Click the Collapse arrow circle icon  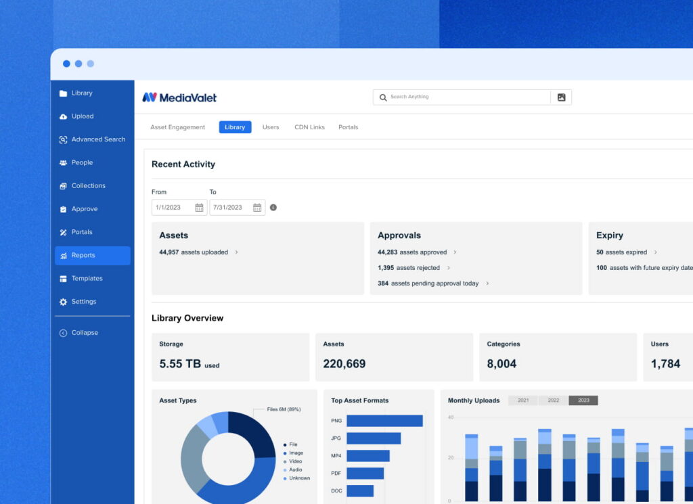tap(63, 333)
